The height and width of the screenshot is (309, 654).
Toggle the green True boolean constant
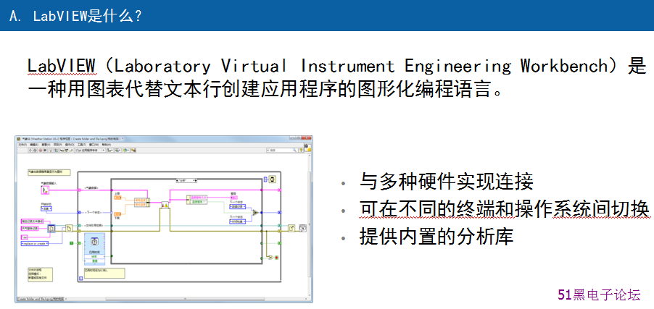pos(71,243)
